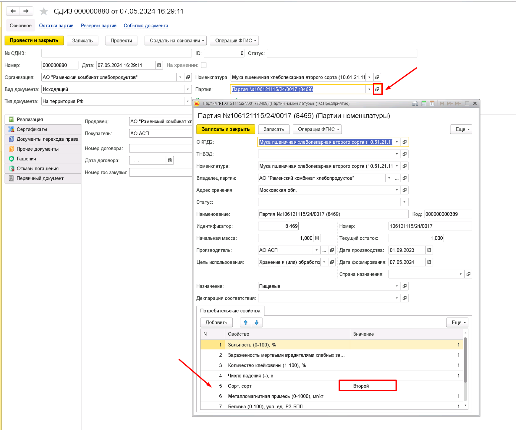Screen dimensions: 517x430
Task: Open Номенклатура record in main document
Action: [377, 77]
